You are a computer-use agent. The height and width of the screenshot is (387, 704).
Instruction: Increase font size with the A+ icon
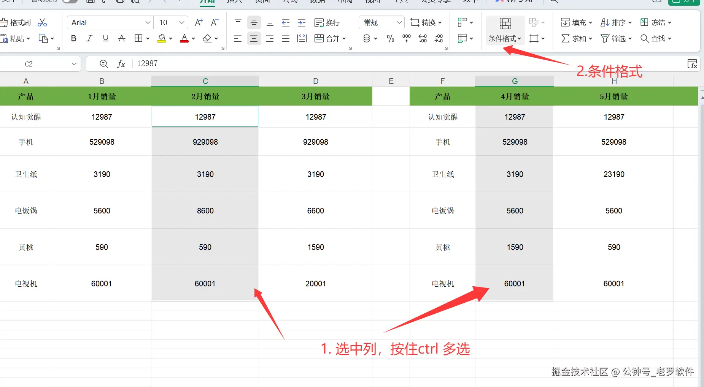click(199, 22)
